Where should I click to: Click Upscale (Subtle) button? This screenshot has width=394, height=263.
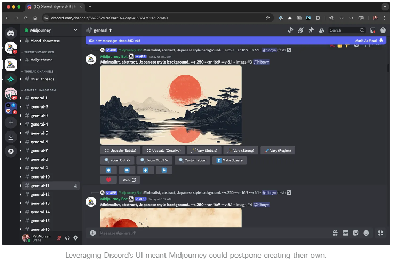[x=120, y=151]
